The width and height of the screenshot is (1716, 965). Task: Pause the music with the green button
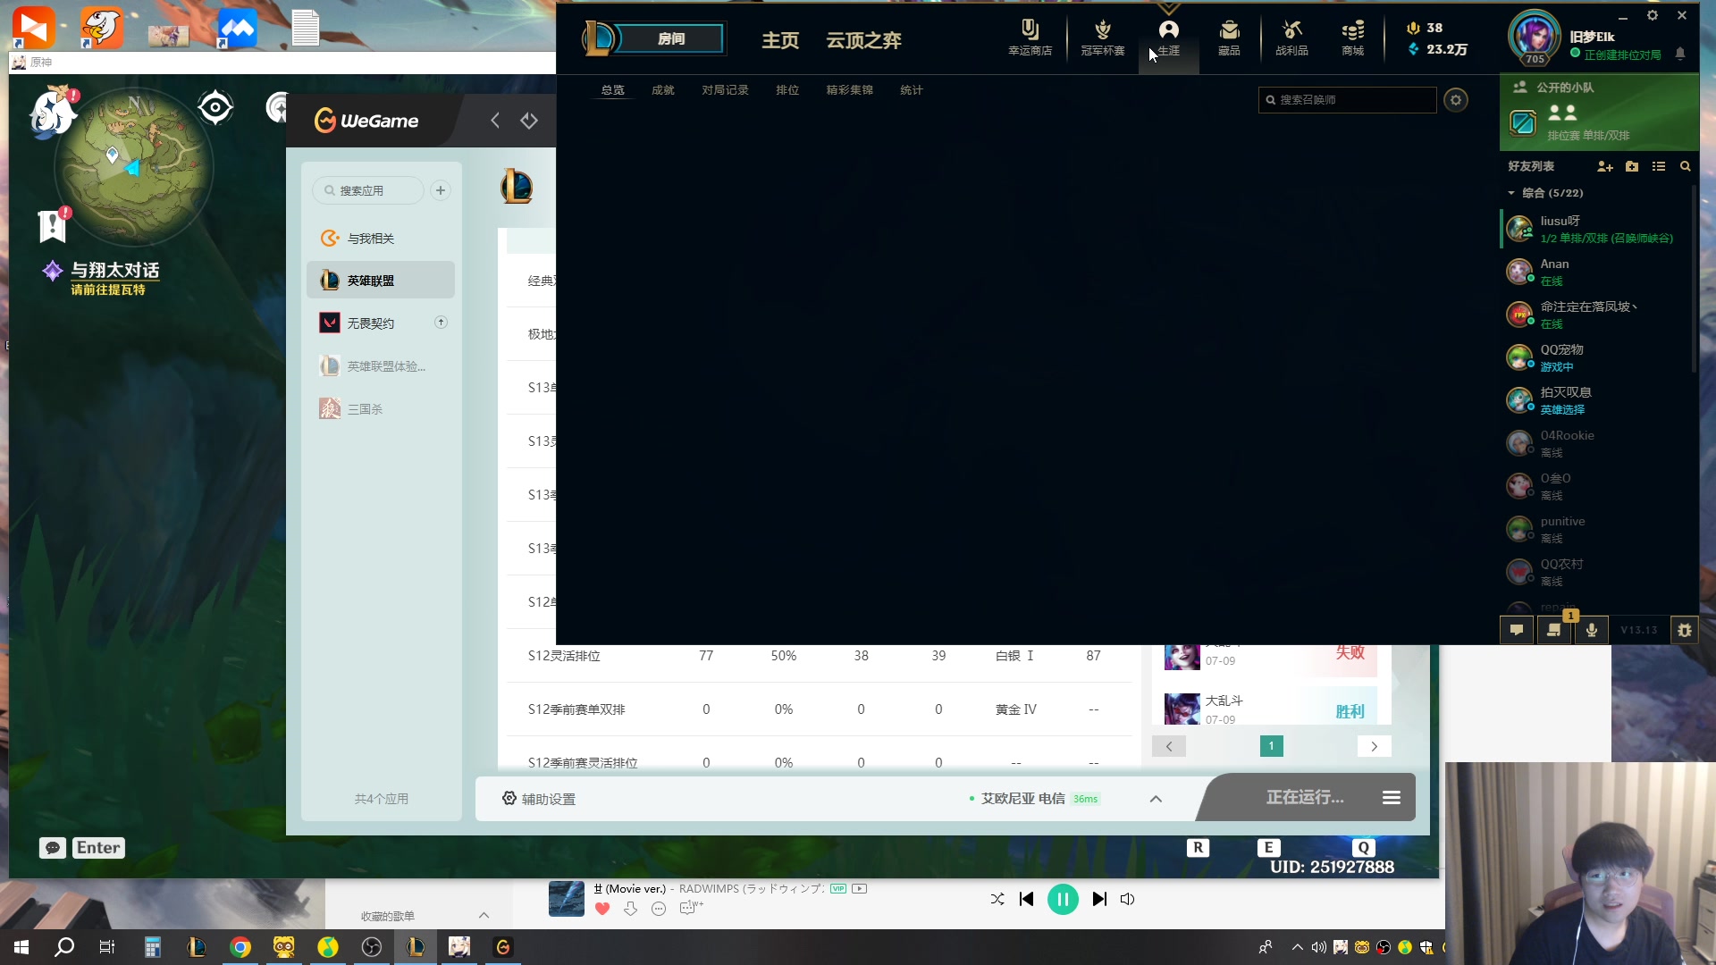coord(1063,899)
